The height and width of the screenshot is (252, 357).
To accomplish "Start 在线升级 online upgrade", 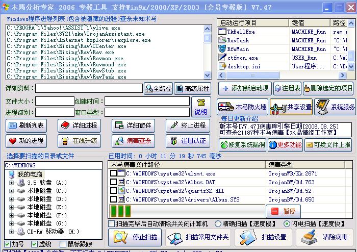I will [79, 141].
